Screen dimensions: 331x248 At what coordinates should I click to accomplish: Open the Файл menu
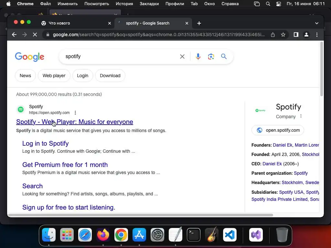[x=45, y=4]
